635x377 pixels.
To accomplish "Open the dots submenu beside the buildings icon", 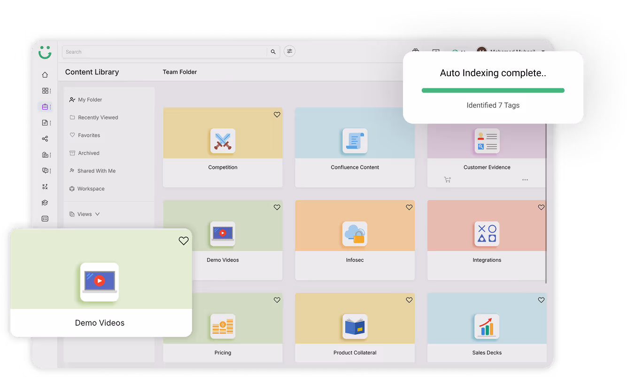I will [x=50, y=155].
